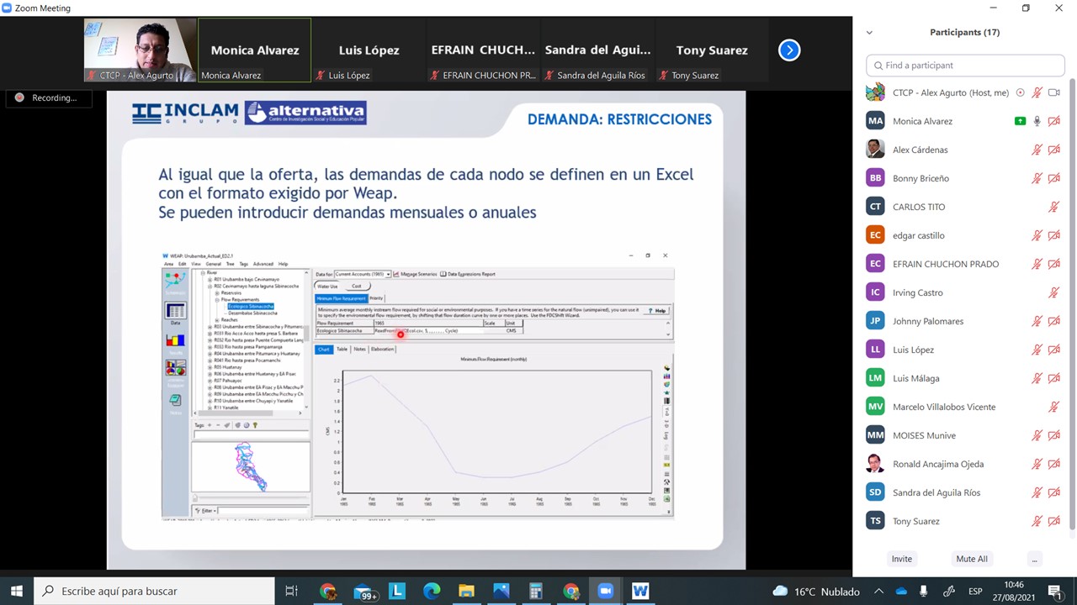Screen dimensions: 1077x605
Task: Toggle Alex Cárdenas's muted microphone
Action: tap(1037, 150)
